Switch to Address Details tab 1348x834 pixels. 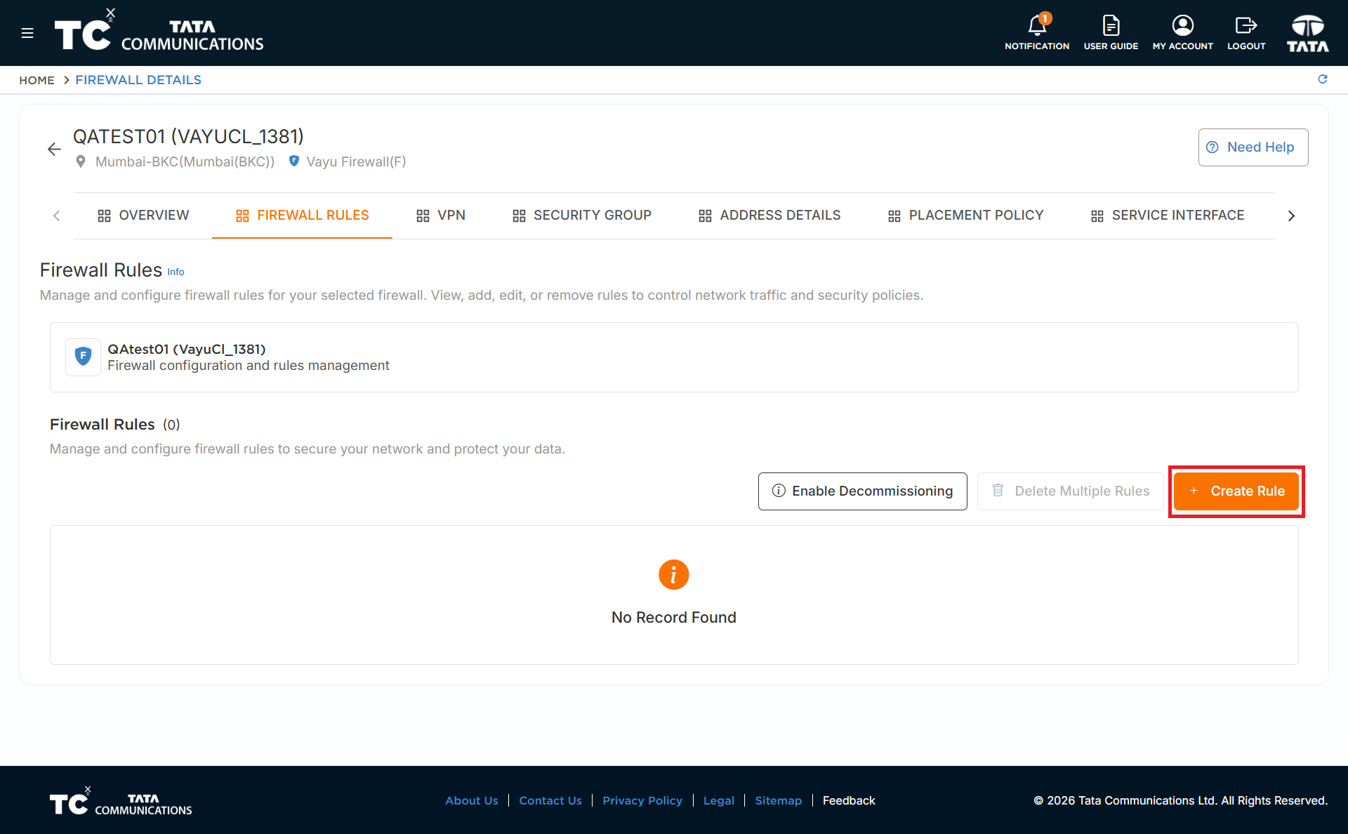769,216
